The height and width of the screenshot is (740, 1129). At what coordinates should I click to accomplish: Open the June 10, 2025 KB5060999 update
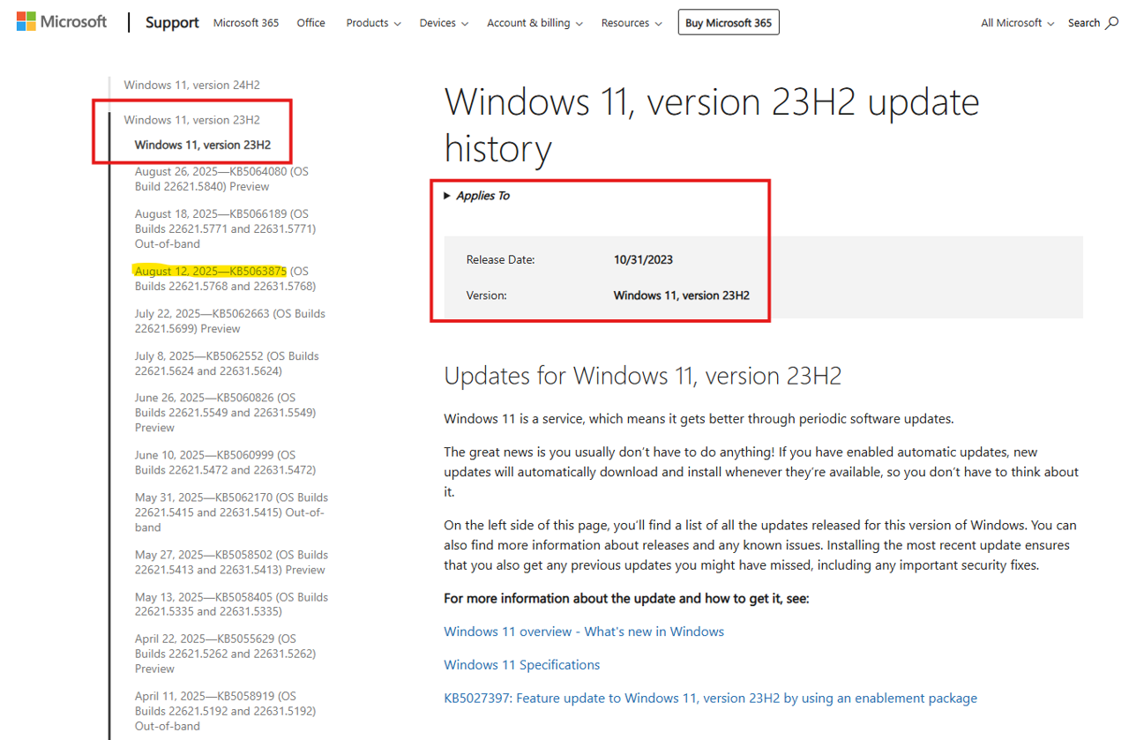pos(225,462)
